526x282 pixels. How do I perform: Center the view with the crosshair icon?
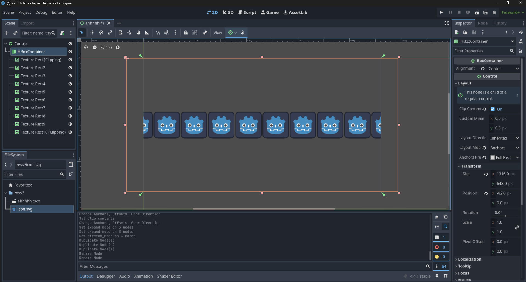coord(86,47)
